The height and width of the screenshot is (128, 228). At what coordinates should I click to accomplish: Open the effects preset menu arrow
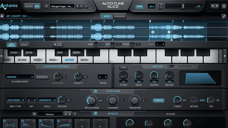tap(34, 114)
